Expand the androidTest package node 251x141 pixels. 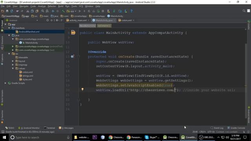(x=13, y=46)
